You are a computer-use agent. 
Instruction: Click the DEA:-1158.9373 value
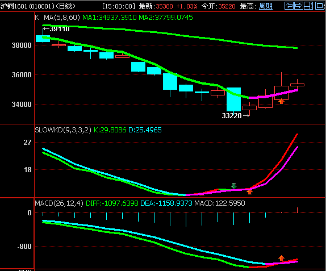click(x=166, y=203)
